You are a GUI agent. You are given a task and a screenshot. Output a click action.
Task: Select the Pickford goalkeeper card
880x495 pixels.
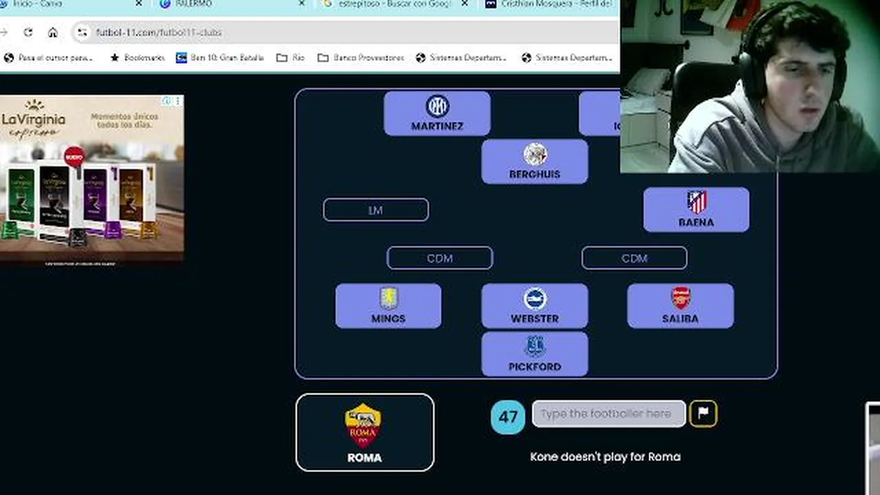[535, 354]
